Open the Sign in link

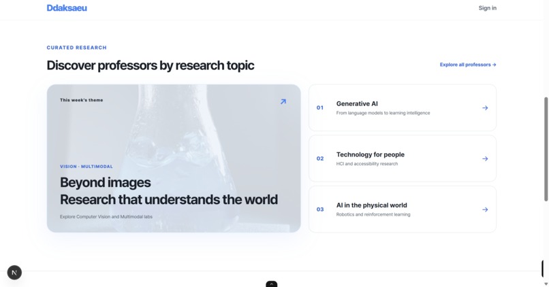(488, 7)
